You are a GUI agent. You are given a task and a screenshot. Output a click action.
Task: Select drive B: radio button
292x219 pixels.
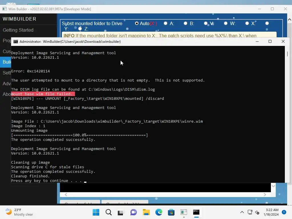point(185,23)
